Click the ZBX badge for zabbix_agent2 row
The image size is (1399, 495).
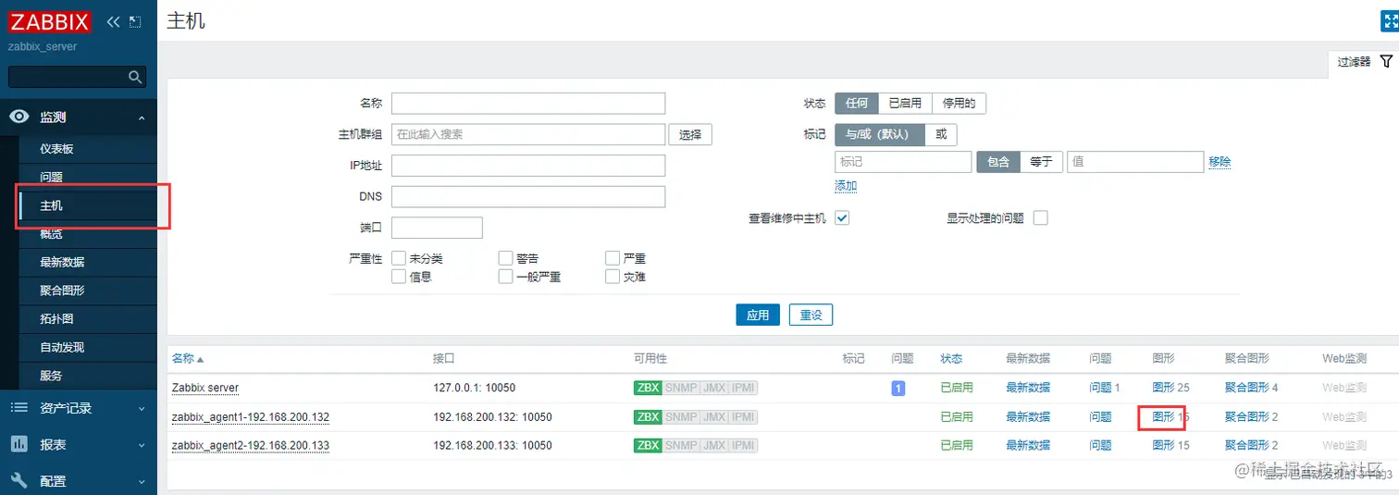point(648,445)
